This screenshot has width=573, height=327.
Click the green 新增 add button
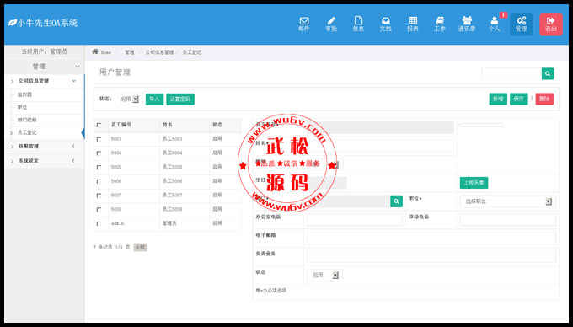click(498, 99)
